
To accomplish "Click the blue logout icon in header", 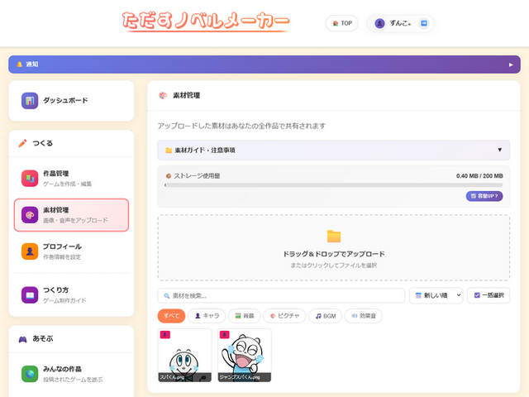I will click(423, 24).
